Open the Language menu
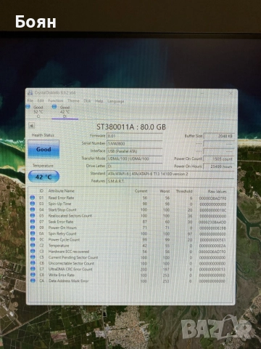Image resolution: width=261 pixels, height=349 pixels. (115, 101)
